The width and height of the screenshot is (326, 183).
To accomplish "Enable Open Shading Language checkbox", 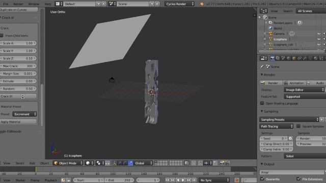I will pos(262,103).
